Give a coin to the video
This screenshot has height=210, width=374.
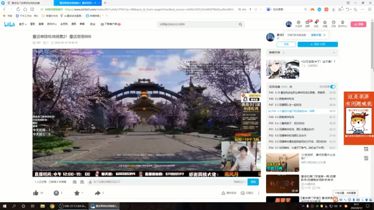(56, 193)
